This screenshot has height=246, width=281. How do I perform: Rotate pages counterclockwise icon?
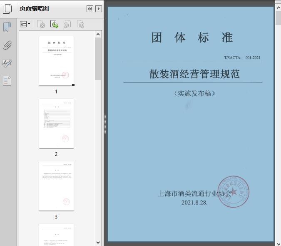pos(67,24)
